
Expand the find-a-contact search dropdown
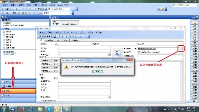[71, 9]
